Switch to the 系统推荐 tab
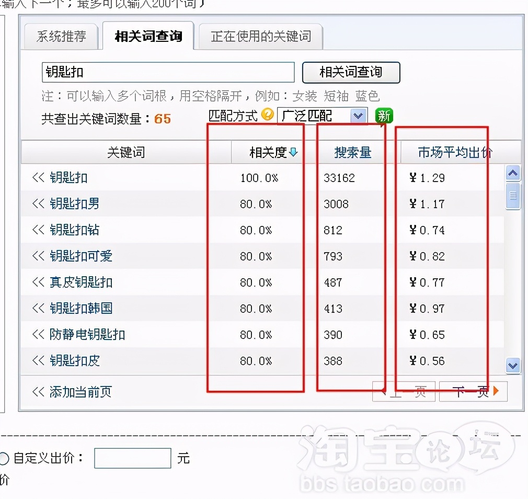 click(61, 37)
